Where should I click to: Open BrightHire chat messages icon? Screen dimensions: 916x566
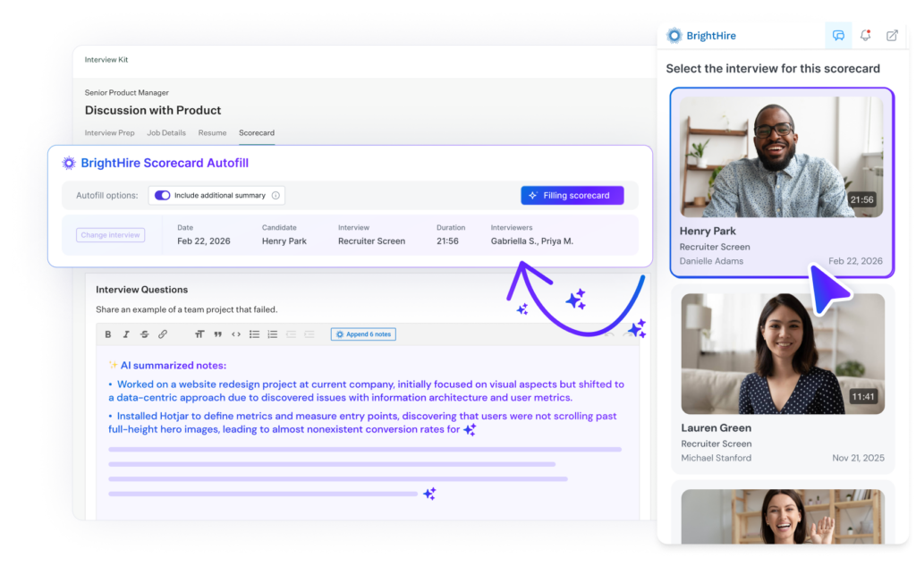pos(838,36)
